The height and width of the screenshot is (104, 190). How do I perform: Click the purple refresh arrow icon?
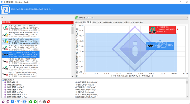coord(40,102)
